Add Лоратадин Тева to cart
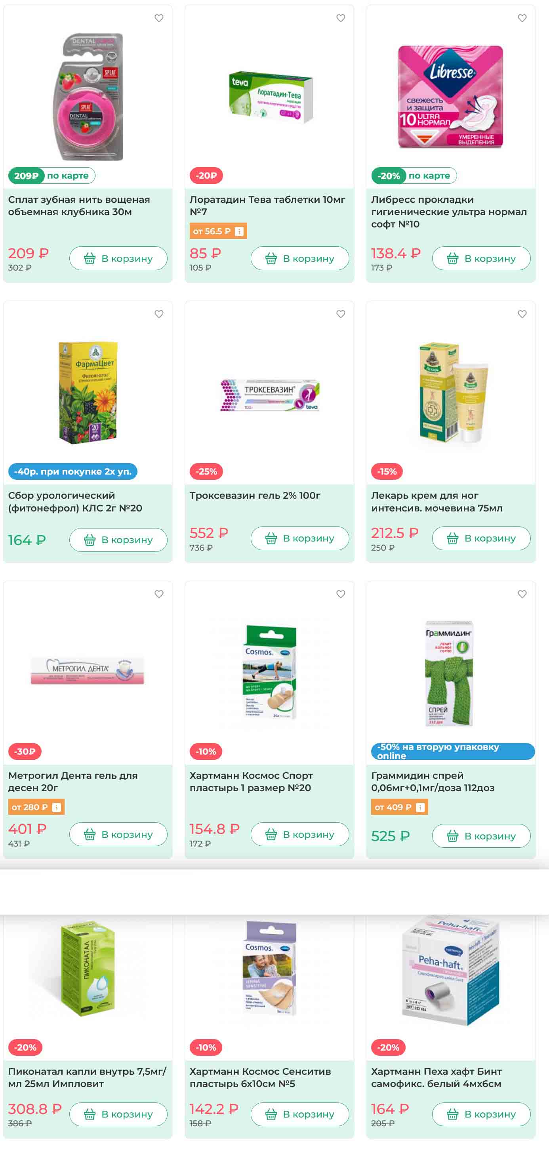549x1152 pixels. [299, 258]
